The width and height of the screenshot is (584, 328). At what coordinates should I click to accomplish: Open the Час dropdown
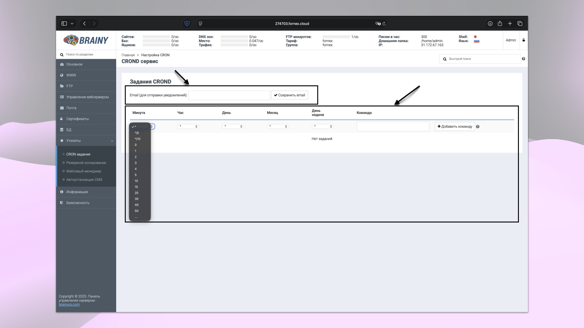click(x=188, y=126)
